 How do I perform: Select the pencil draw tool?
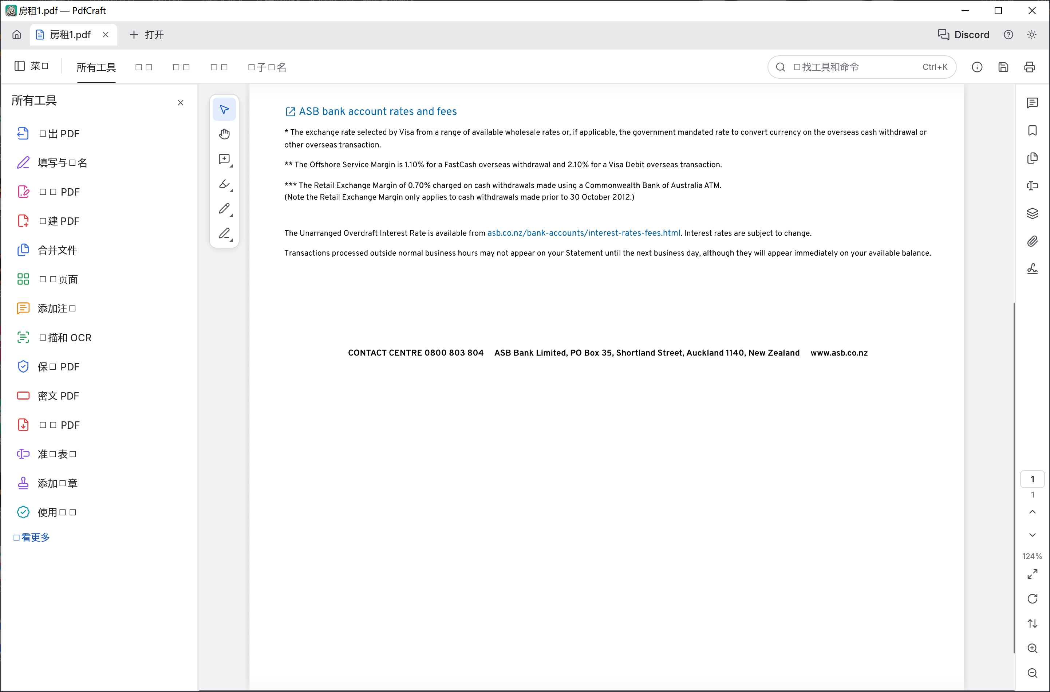coord(224,209)
